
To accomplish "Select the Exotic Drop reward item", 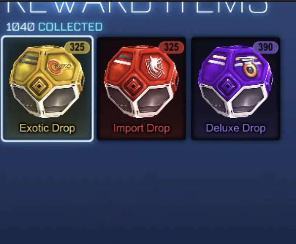I will (x=47, y=89).
